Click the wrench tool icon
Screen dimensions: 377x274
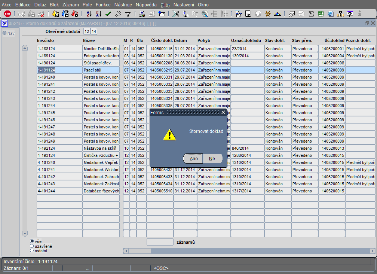[x=118, y=14]
